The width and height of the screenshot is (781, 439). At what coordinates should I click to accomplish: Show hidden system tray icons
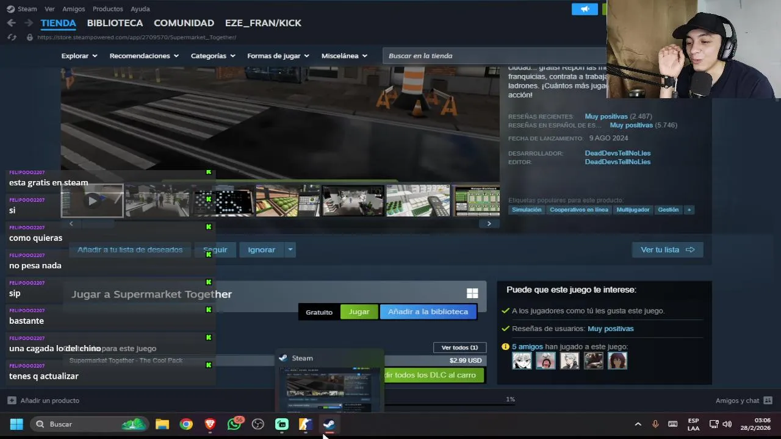[638, 424]
